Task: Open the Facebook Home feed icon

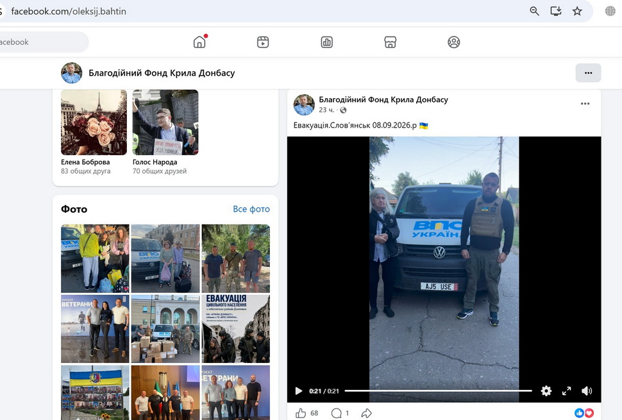Action: pyautogui.click(x=199, y=42)
